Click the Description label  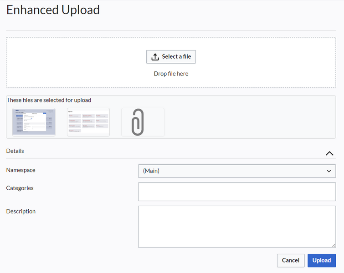click(21, 211)
